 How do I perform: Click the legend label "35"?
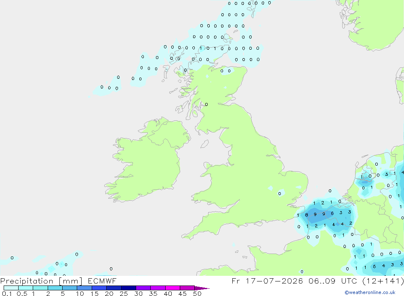coord(153,294)
